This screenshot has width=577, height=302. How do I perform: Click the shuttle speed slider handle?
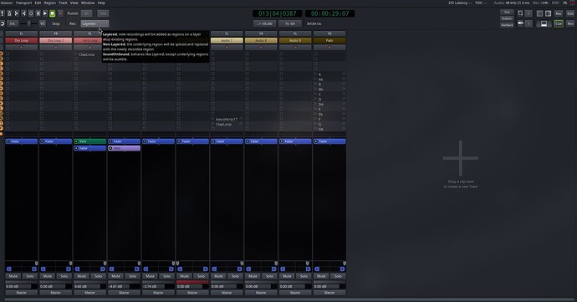pyautogui.click(x=29, y=23)
